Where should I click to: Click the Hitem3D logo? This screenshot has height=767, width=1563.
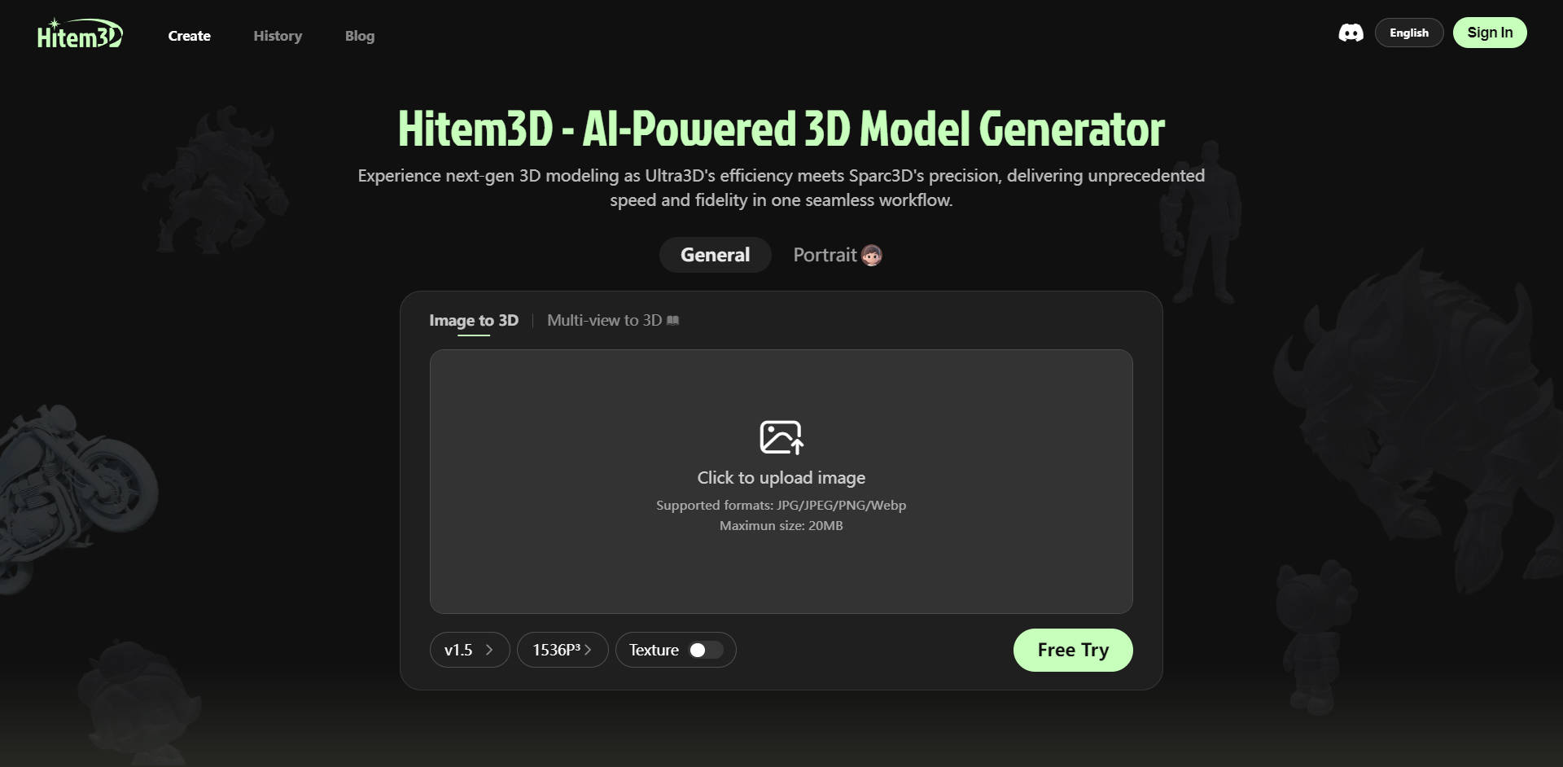pos(79,33)
